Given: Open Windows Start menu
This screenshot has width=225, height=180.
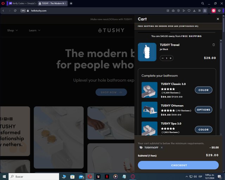Looking at the screenshot, I should pos(4,176).
